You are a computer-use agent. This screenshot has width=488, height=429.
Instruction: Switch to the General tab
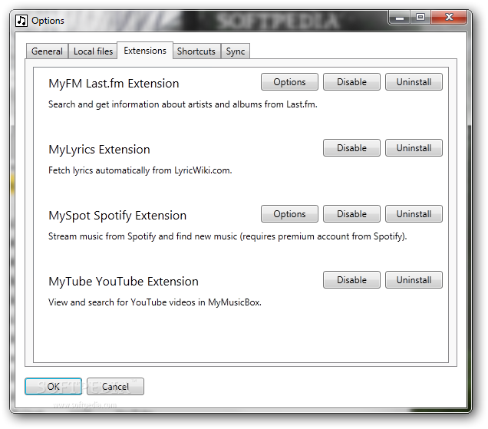47,51
